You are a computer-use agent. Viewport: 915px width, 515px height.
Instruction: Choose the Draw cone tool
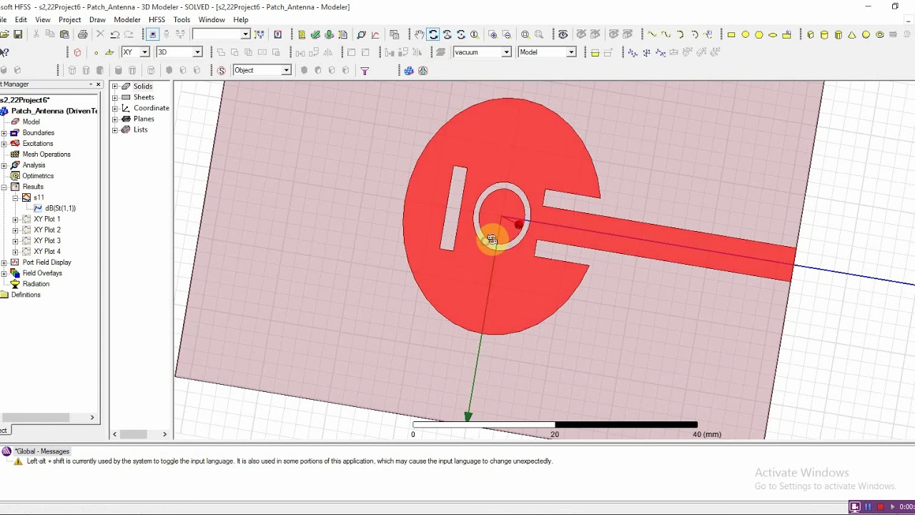tap(852, 34)
